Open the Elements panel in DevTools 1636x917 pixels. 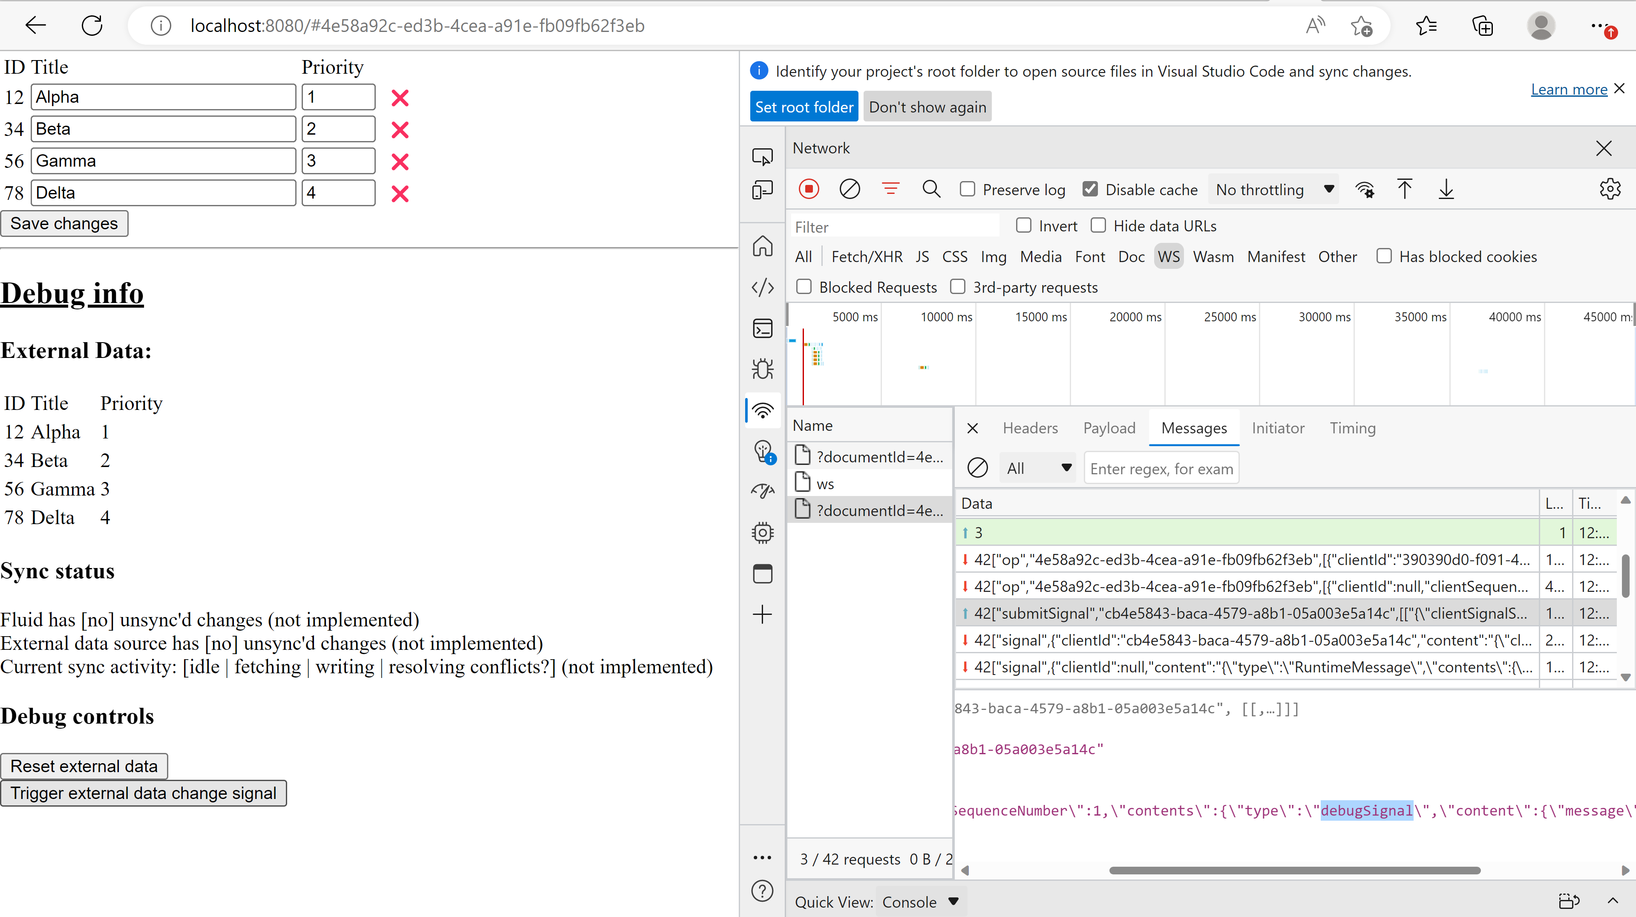(x=762, y=288)
